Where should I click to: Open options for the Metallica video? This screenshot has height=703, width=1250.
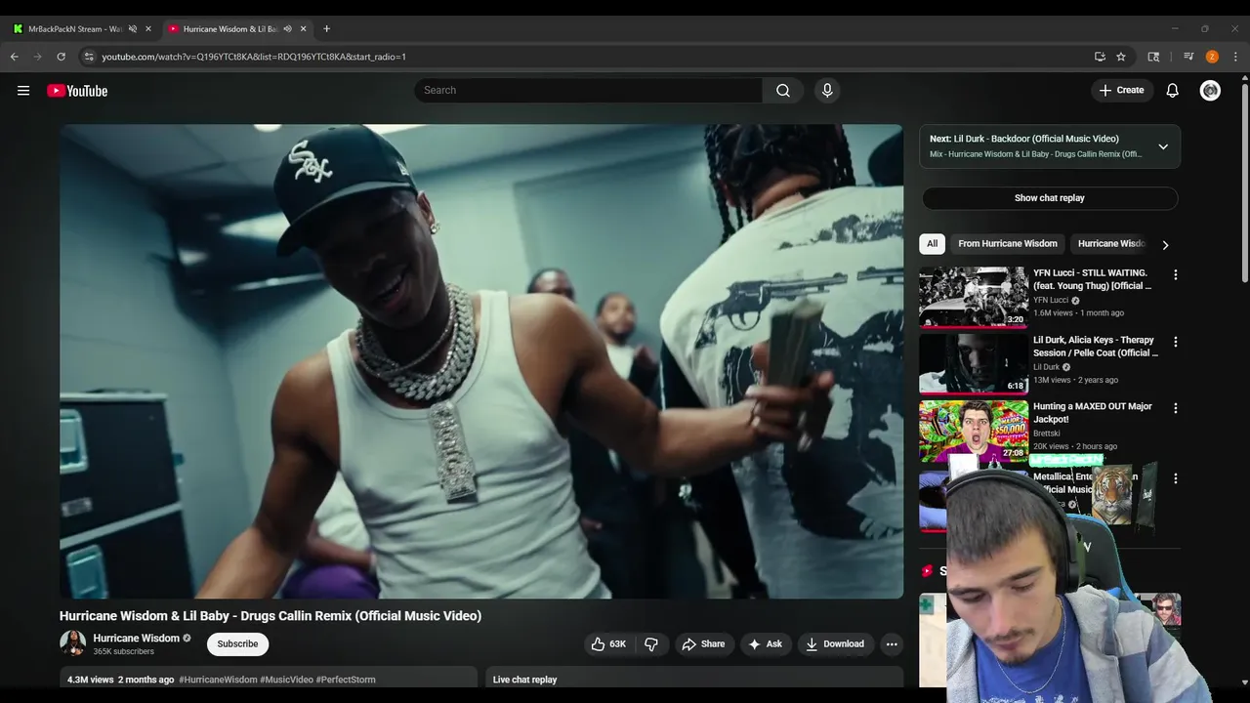1176,478
